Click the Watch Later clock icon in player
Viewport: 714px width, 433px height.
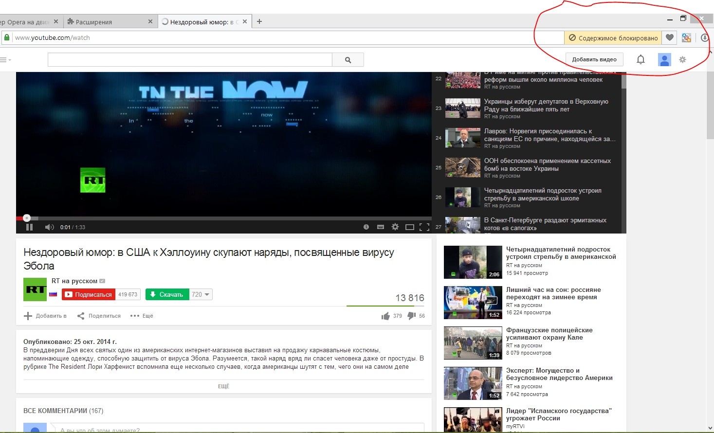(366, 227)
